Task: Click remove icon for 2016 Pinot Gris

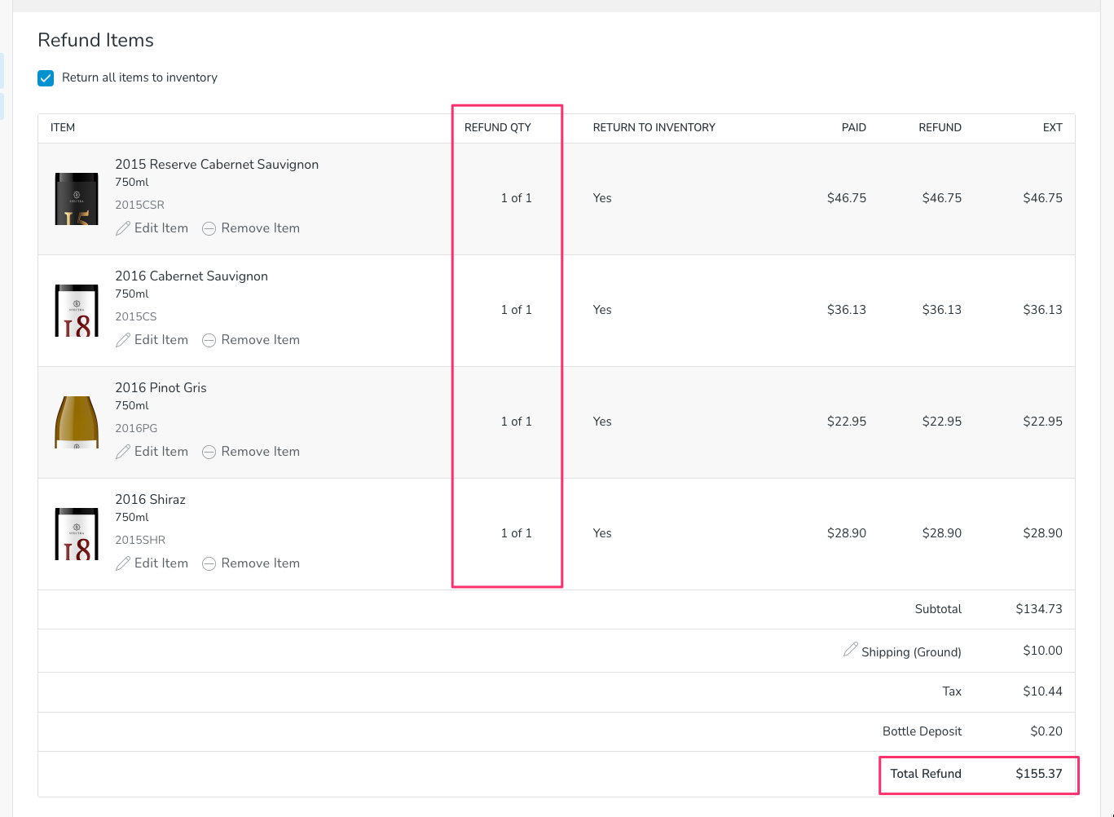Action: [x=209, y=452]
